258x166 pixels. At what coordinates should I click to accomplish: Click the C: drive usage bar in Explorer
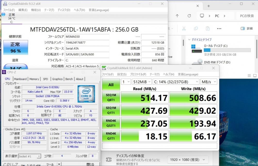tap(227, 50)
